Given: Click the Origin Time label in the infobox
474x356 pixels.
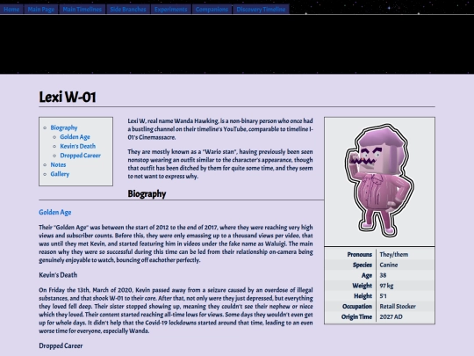Looking at the screenshot, I should (356, 316).
